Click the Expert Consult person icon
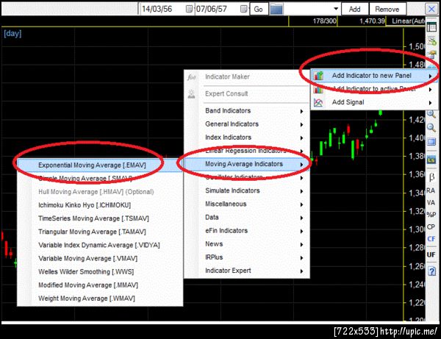Screen dimensions: 441x339 [192, 93]
